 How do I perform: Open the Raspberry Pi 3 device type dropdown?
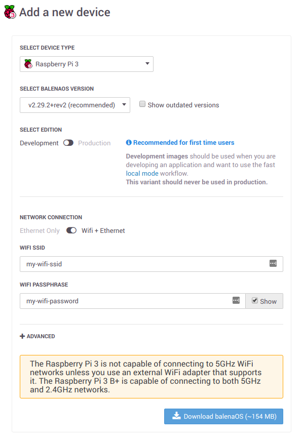coord(87,64)
